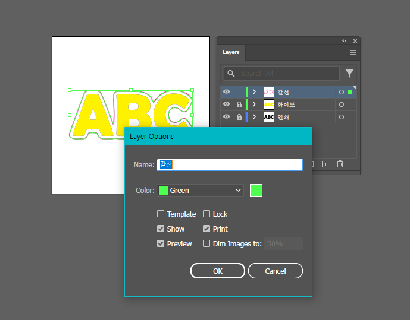The width and height of the screenshot is (410, 320).
Task: Uncheck the Show checkbox
Action: (x=161, y=229)
